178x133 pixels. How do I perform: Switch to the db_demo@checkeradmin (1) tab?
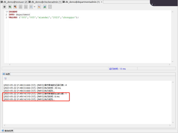tap(45, 2)
